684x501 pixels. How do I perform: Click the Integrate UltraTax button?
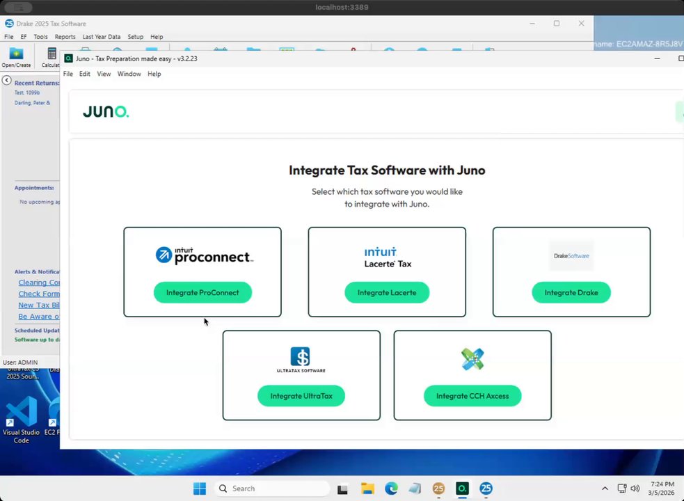[301, 396]
